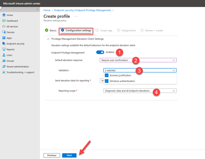Open the Review + create step

[x=152, y=30]
